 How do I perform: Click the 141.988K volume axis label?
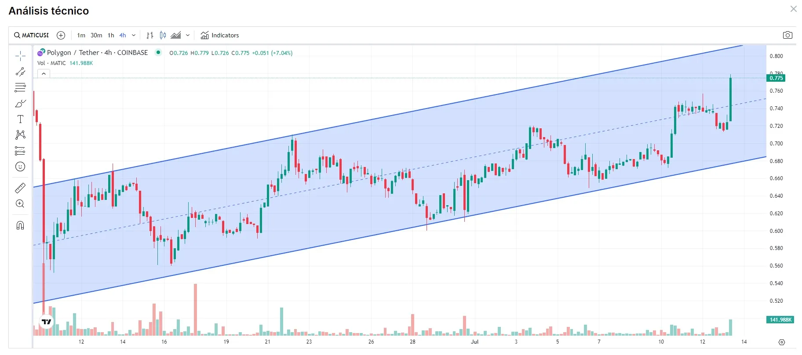pyautogui.click(x=780, y=319)
